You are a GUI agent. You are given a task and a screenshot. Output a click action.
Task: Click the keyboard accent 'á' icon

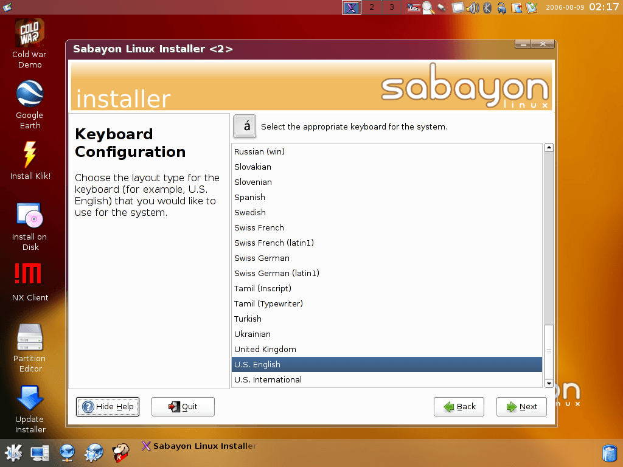coord(245,126)
